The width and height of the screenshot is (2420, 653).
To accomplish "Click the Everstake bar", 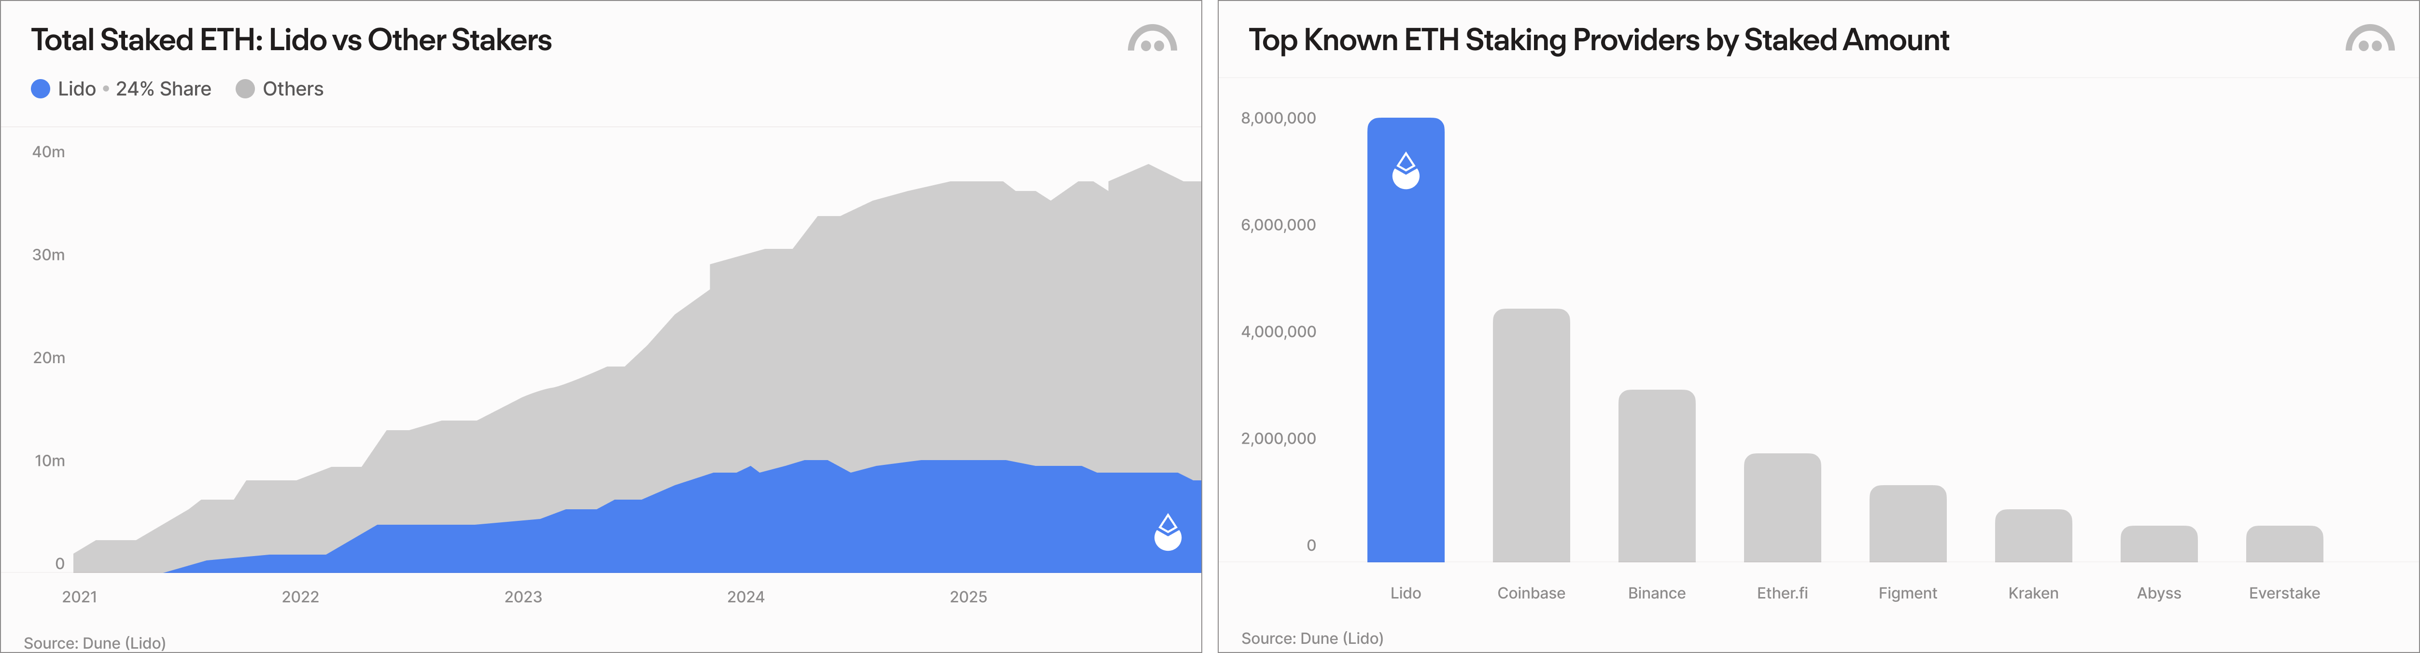I will 2284,544.
